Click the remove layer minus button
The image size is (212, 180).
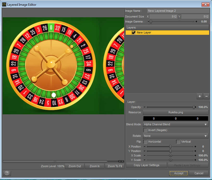(x=206, y=96)
